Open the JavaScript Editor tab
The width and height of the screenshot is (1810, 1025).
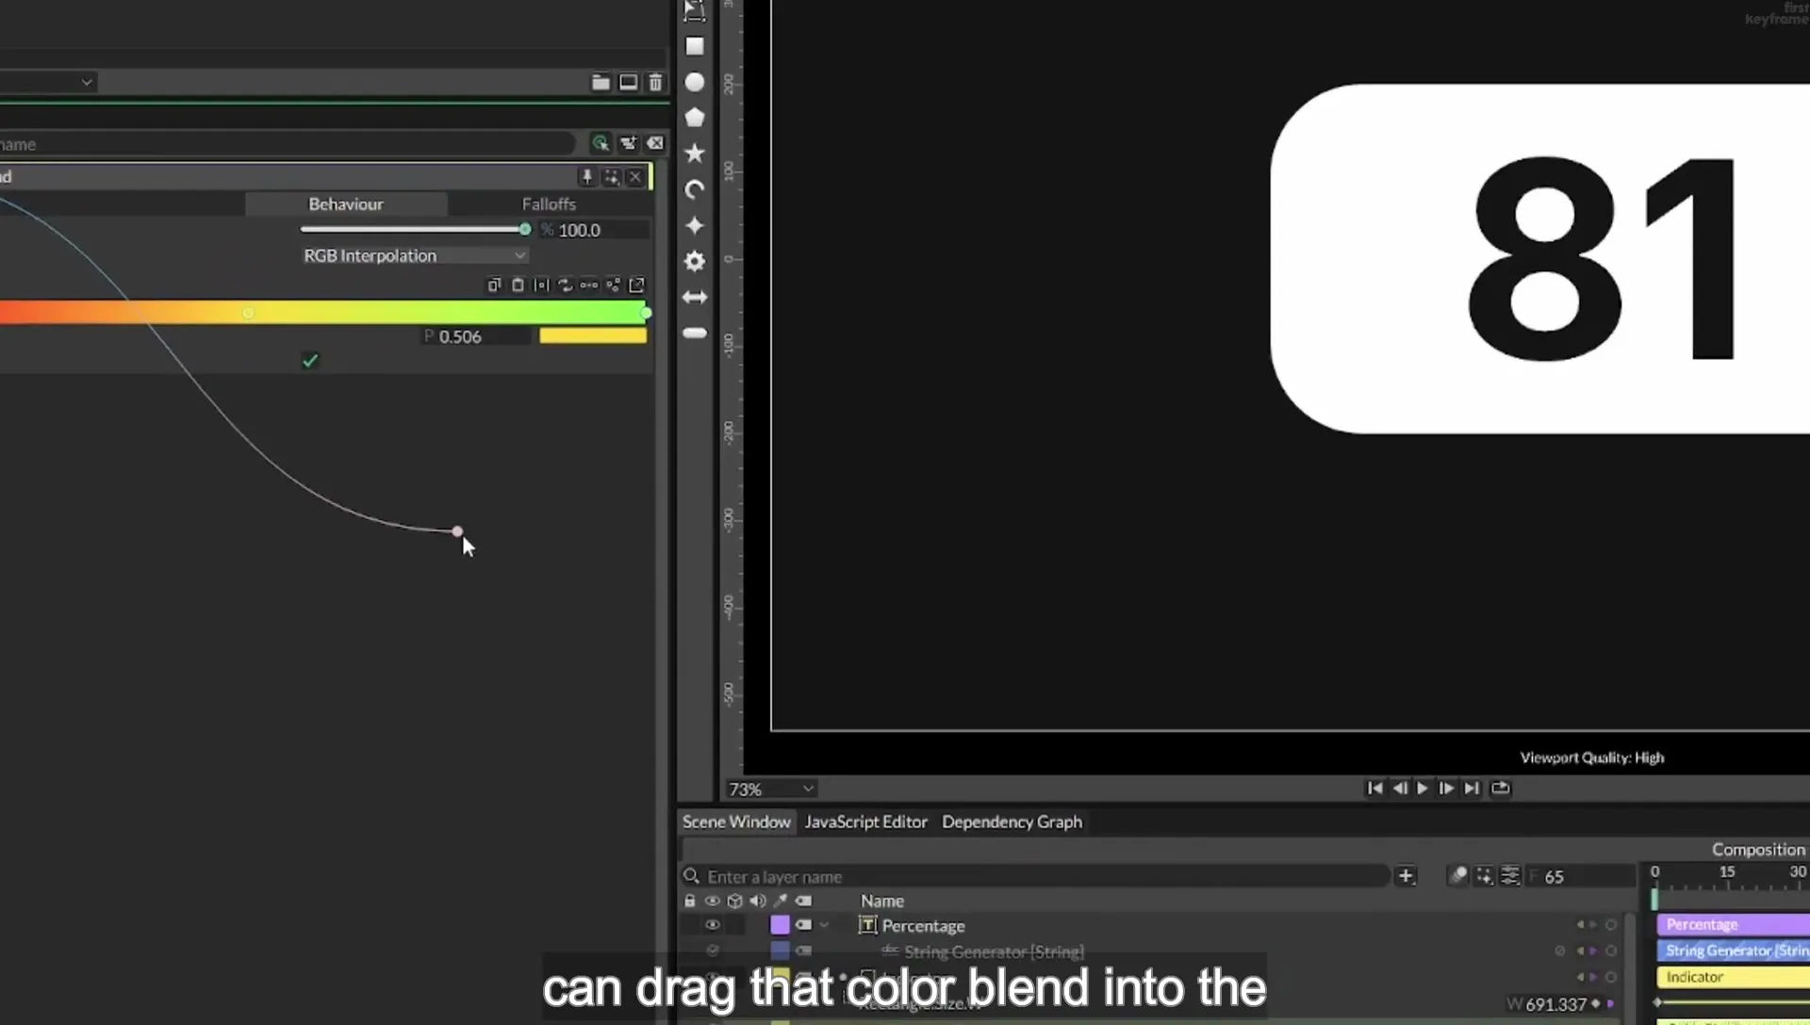coord(865,822)
